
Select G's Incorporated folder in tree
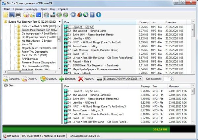pyautogui.click(x=39, y=34)
